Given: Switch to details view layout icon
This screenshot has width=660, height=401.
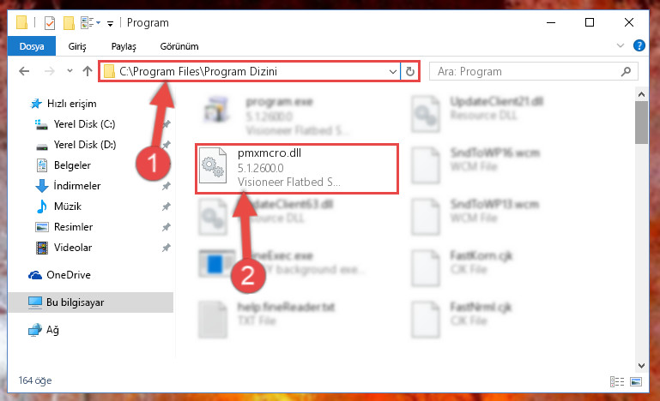Looking at the screenshot, I should [x=616, y=381].
